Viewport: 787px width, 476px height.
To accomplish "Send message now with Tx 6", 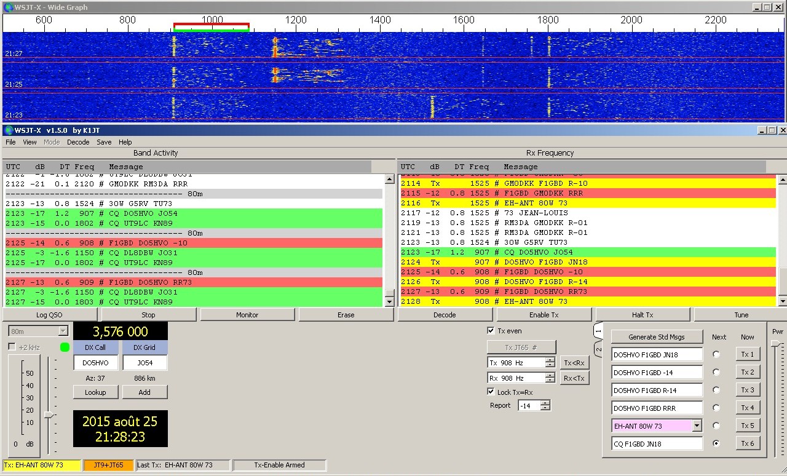I will click(x=747, y=443).
